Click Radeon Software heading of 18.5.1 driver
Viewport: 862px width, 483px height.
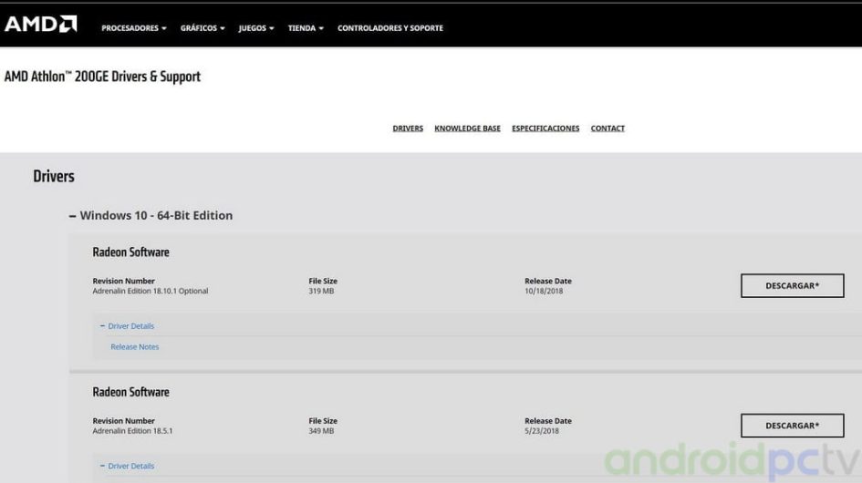click(130, 392)
